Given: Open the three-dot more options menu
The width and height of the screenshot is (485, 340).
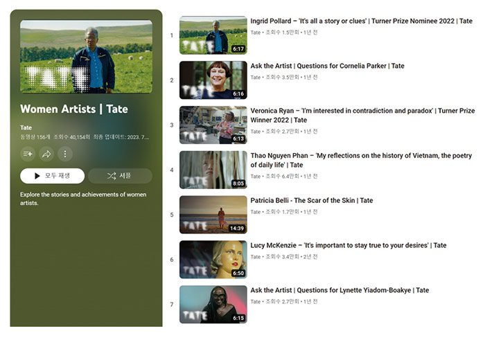Looking at the screenshot, I should [65, 154].
